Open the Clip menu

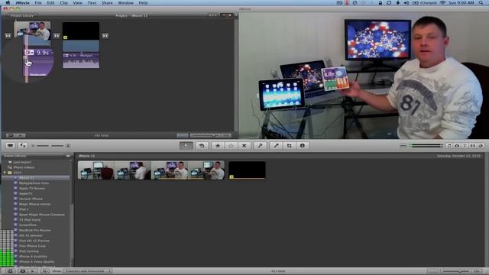pos(63,3)
